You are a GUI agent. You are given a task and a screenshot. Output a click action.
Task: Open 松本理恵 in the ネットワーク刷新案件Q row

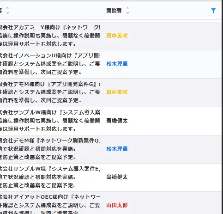click(x=117, y=149)
